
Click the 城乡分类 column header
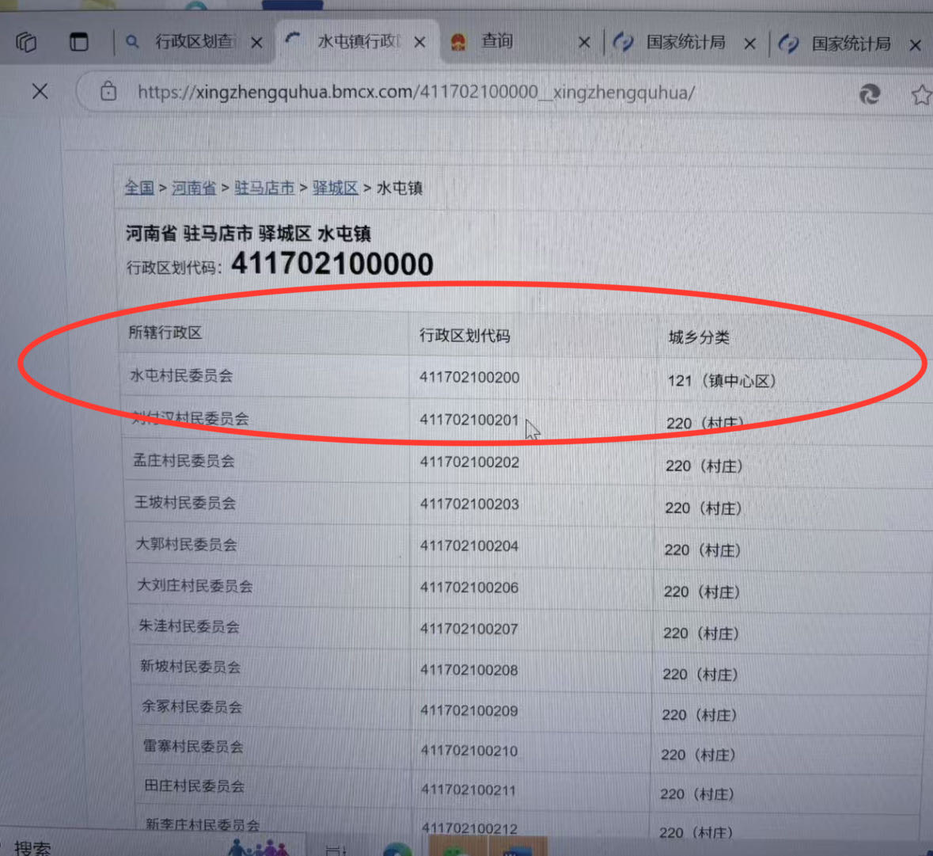pyautogui.click(x=699, y=337)
